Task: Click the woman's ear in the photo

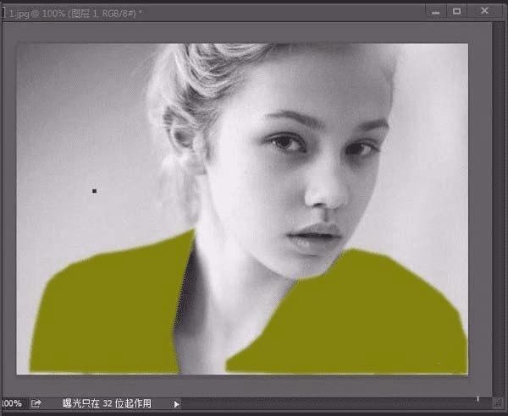Action: pyautogui.click(x=184, y=136)
